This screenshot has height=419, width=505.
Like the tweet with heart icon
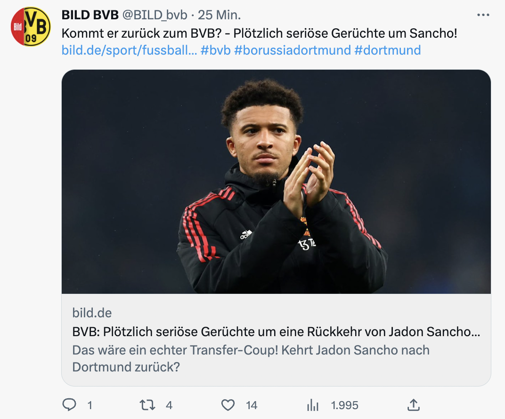pyautogui.click(x=228, y=404)
